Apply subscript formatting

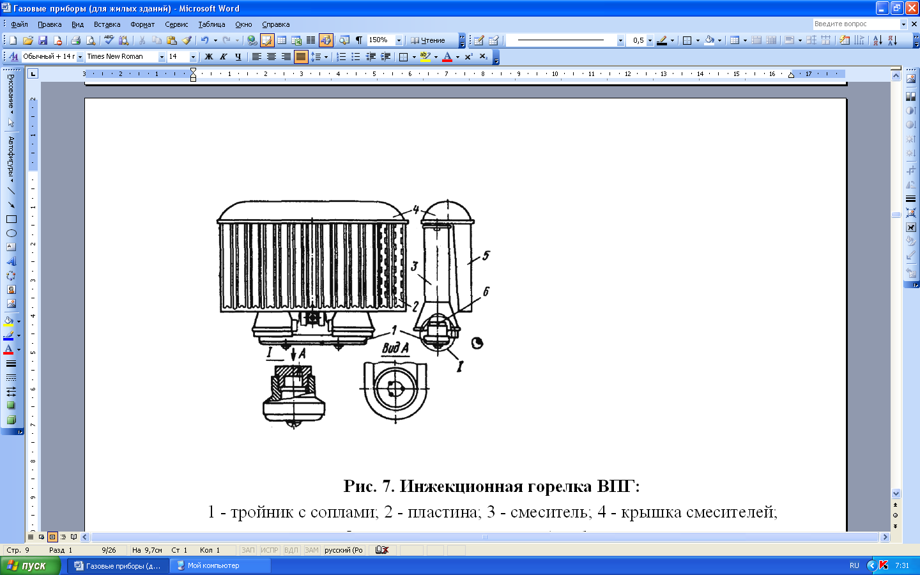[x=483, y=57]
